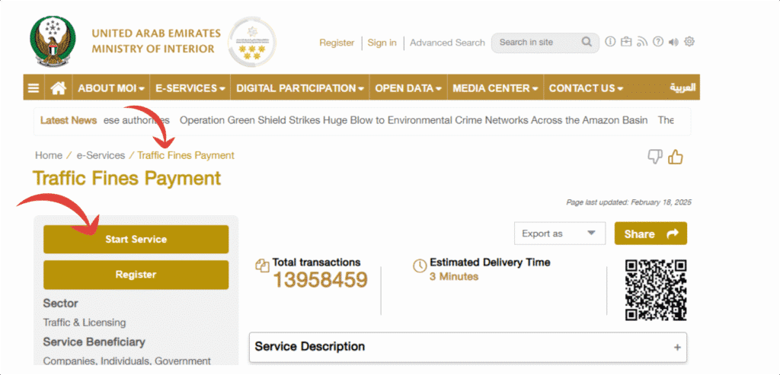Click the thumbs down dislike icon
The height and width of the screenshot is (375, 780).
pyautogui.click(x=654, y=157)
